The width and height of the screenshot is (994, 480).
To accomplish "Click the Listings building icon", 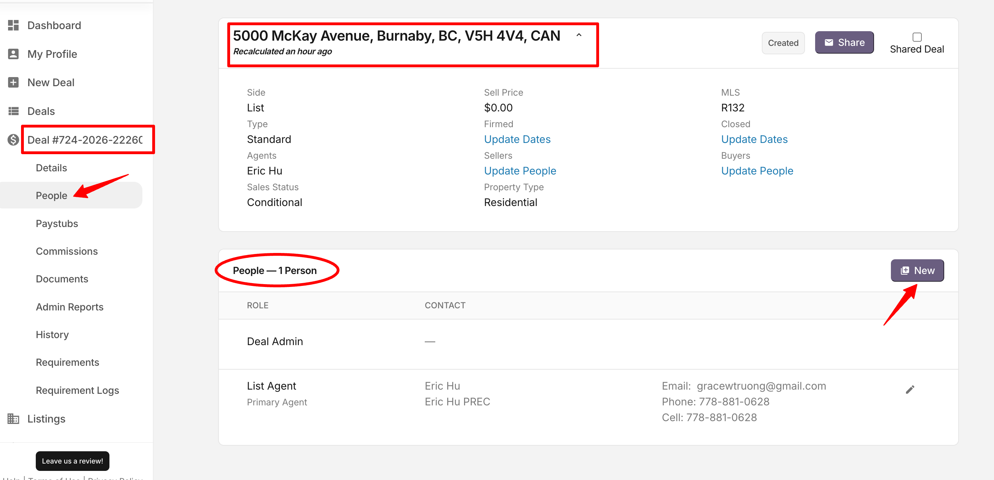I will [x=13, y=419].
